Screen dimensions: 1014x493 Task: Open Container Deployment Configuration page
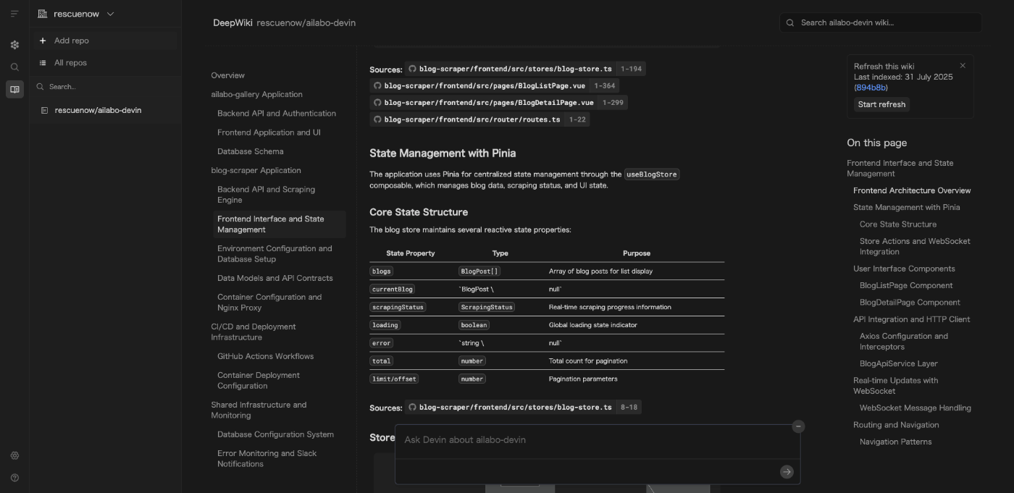point(258,381)
